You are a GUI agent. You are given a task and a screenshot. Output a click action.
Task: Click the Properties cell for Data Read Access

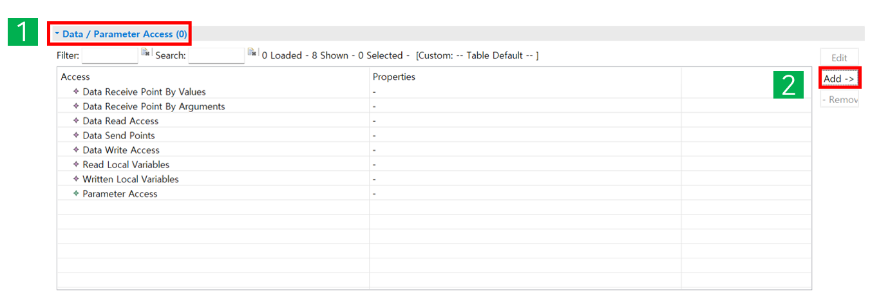click(524, 121)
